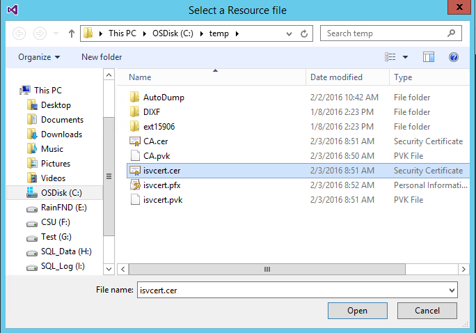Go back with the Back arrow
This screenshot has height=333, width=476.
click(19, 33)
